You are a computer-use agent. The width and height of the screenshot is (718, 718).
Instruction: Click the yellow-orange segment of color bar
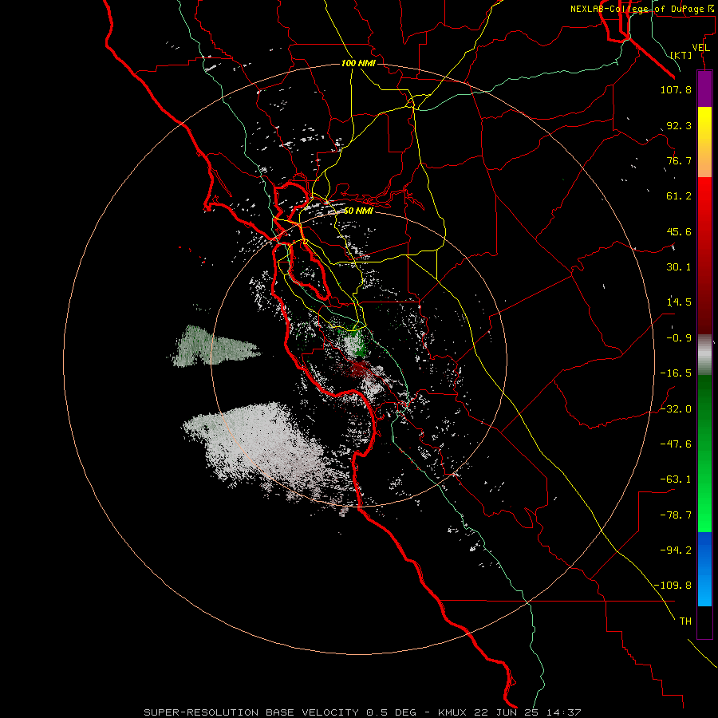tap(704, 142)
